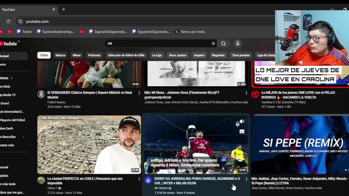Open the Mix: Mi Nena title
The image size is (349, 196).
(182, 95)
